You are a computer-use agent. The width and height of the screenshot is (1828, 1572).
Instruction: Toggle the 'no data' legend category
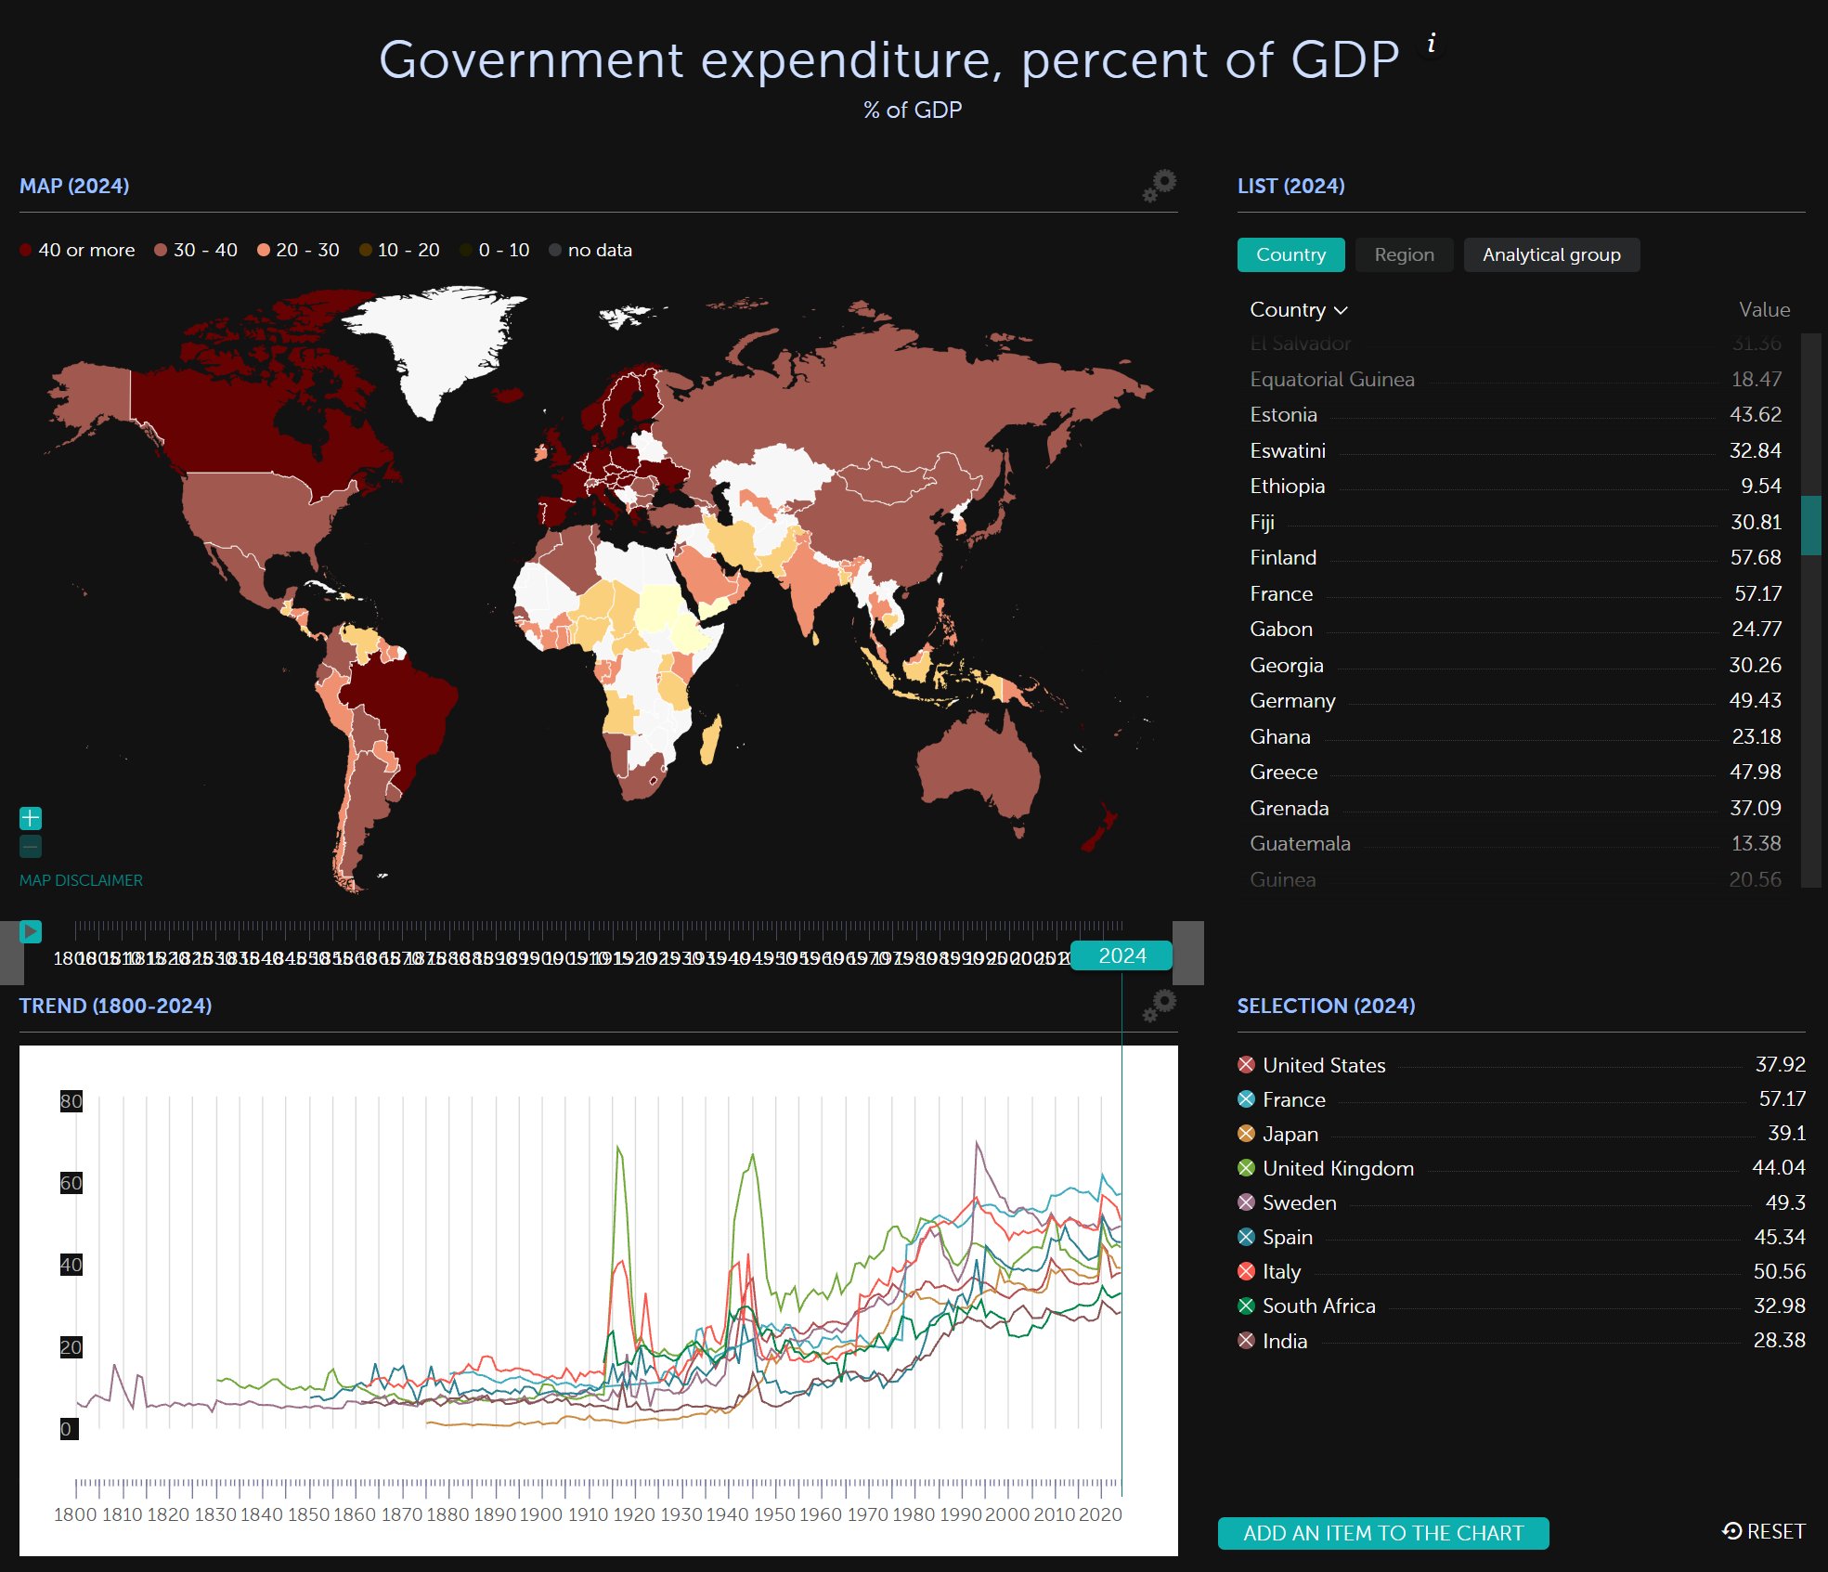coord(590,250)
